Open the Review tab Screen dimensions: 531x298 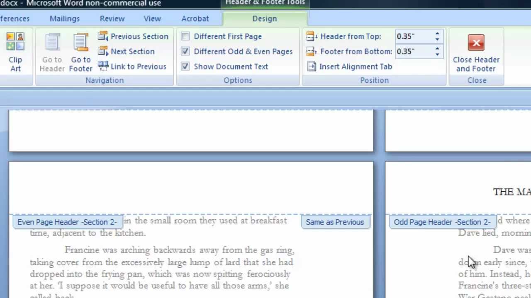(x=112, y=19)
